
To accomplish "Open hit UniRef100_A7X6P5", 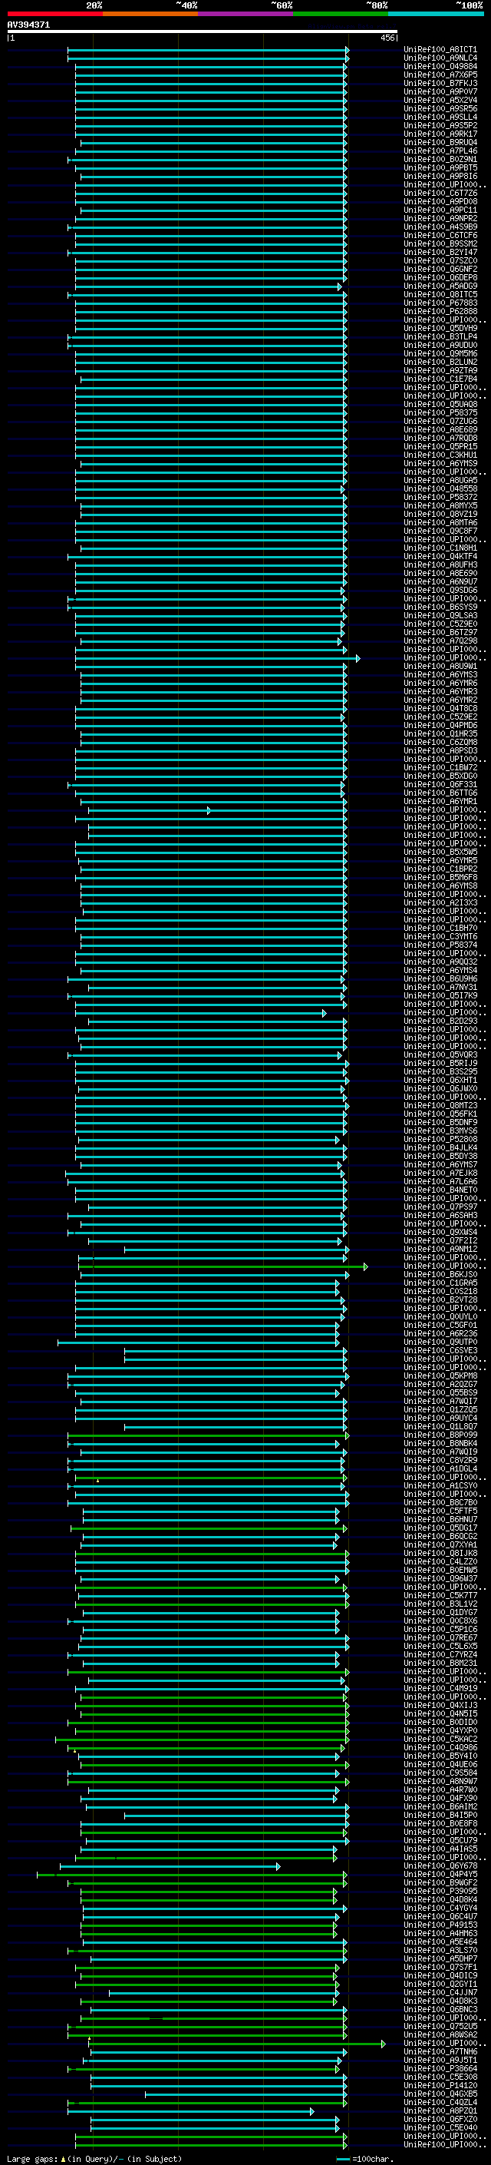I will pos(440,74).
